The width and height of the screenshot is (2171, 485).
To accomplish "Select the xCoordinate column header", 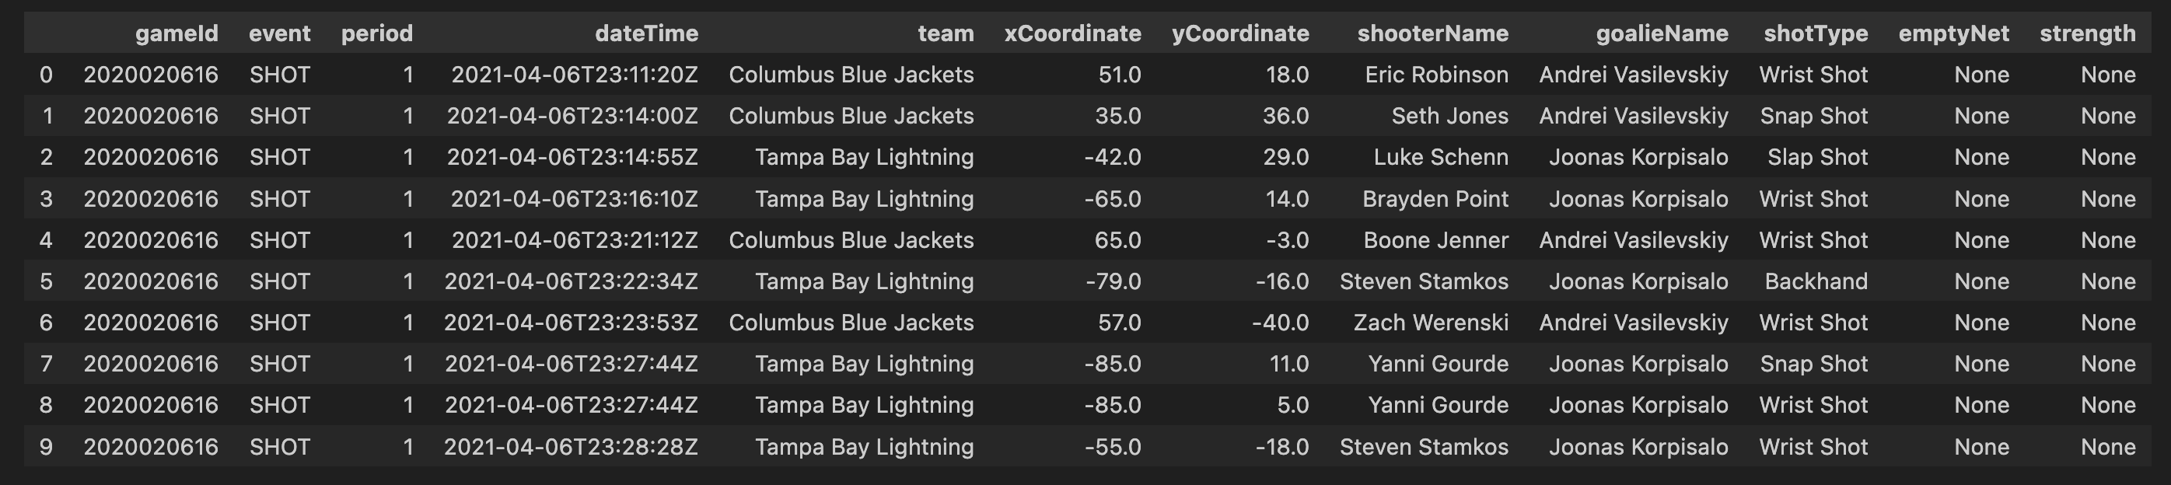I will (x=1072, y=33).
